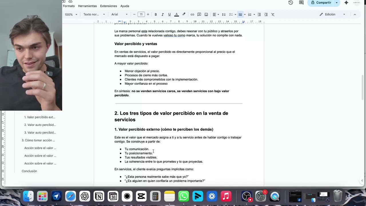Increase the font size
The image size is (366, 206).
148,15
